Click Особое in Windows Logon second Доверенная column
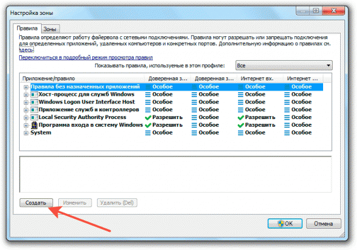The width and height of the screenshot is (357, 250). (209, 102)
